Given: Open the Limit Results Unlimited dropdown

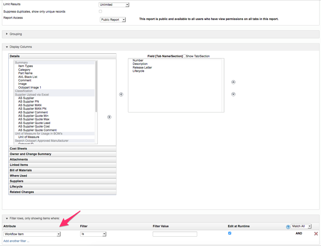Looking at the screenshot, I should [114, 4].
